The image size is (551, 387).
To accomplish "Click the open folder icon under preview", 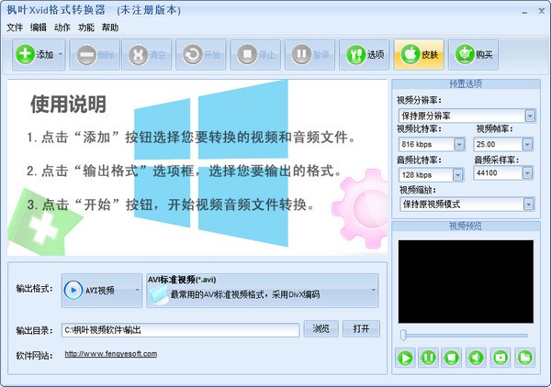I will [x=523, y=357].
